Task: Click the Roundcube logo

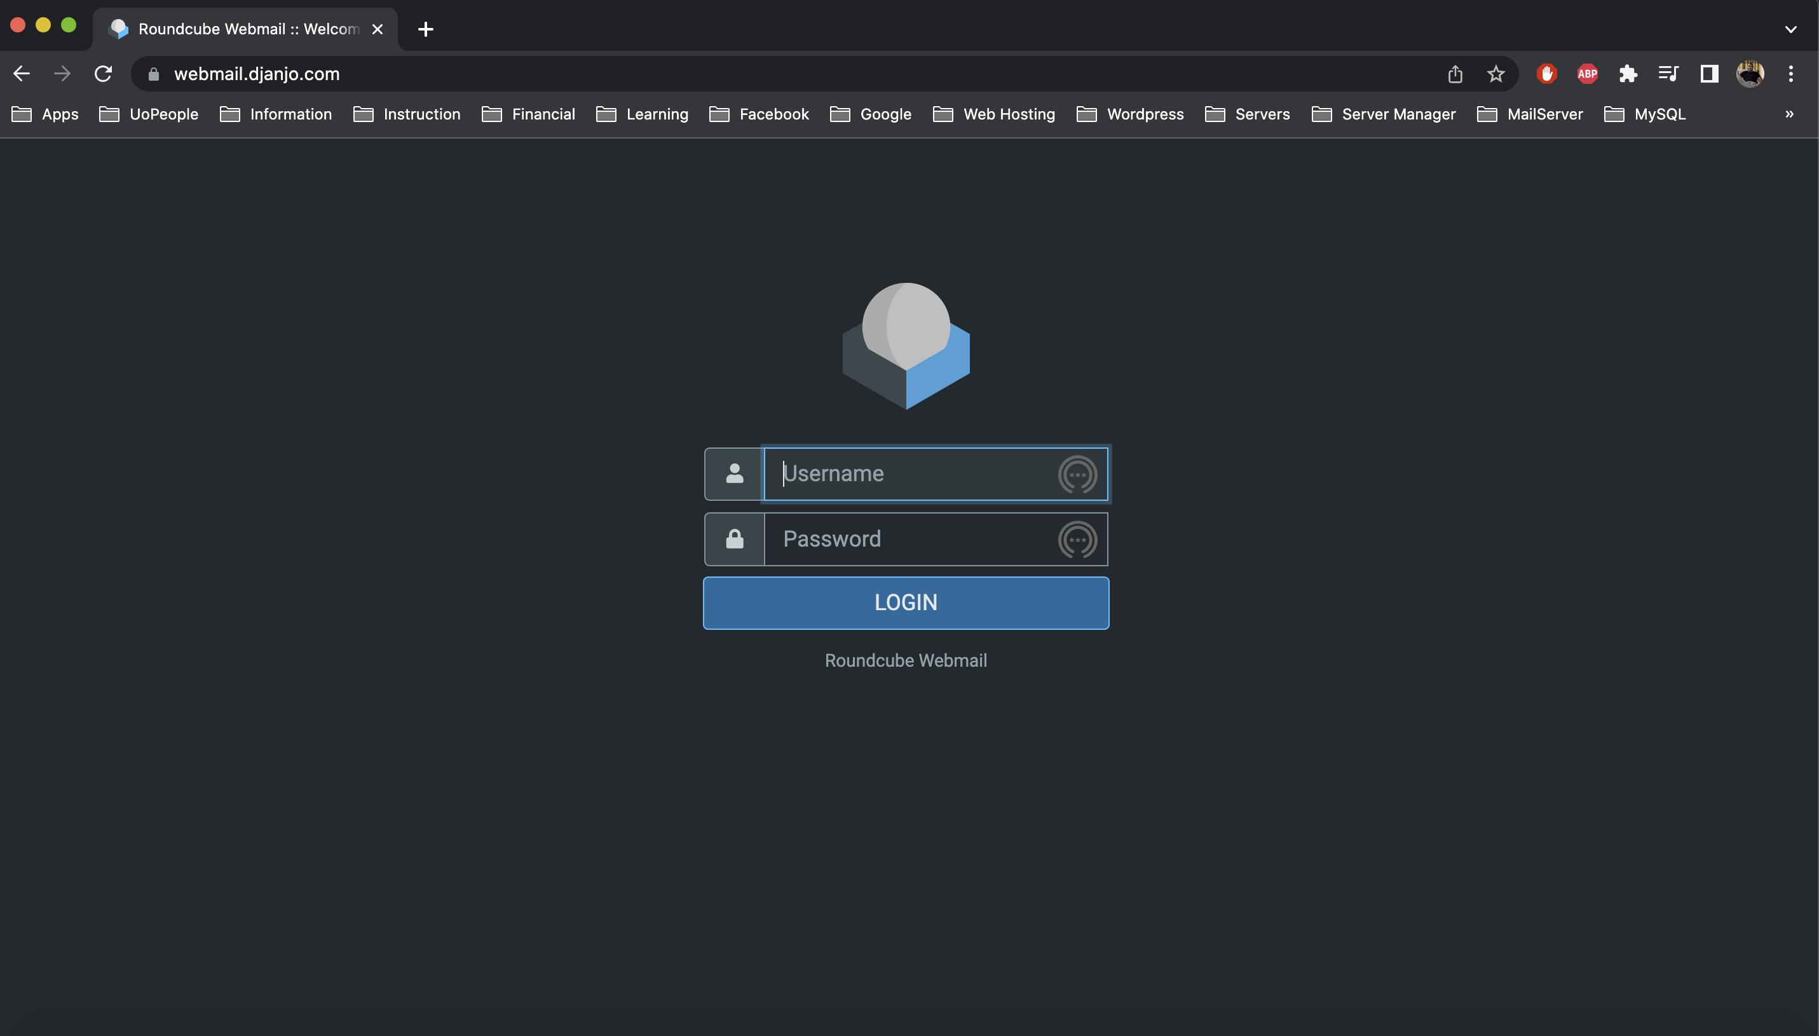Action: [x=906, y=346]
